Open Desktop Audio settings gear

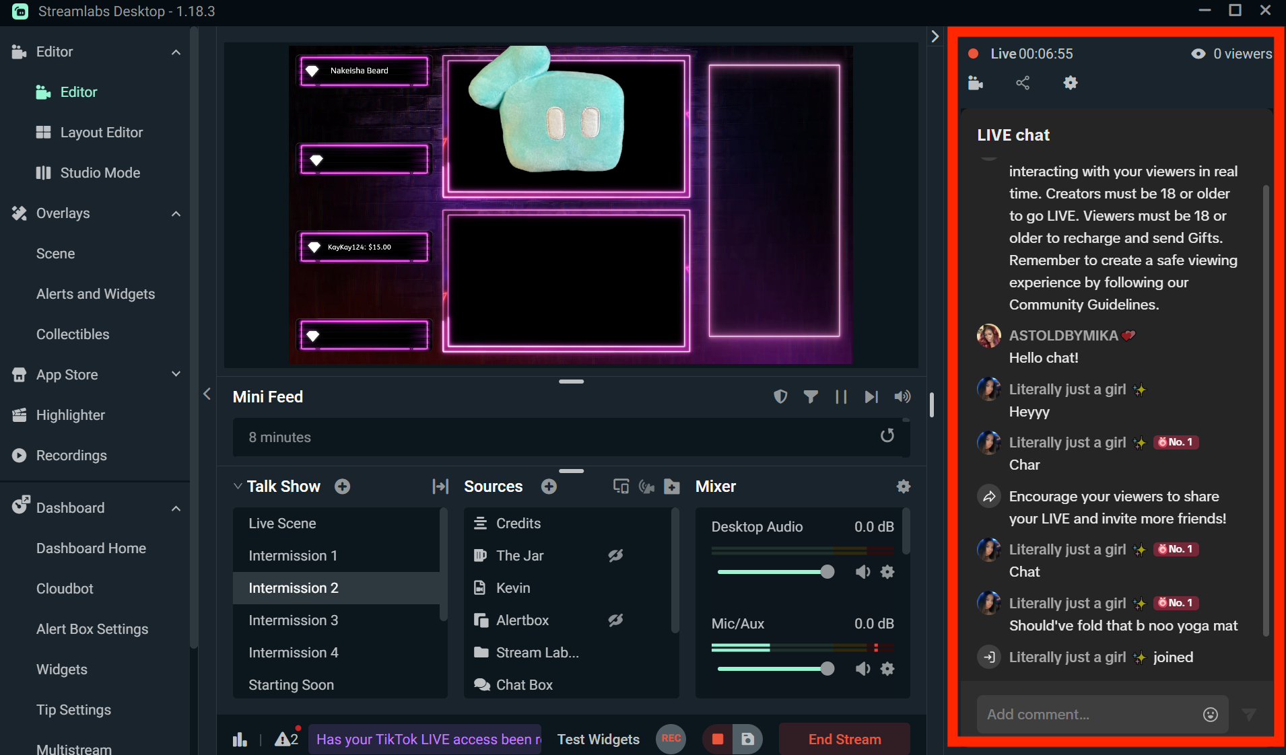tap(887, 572)
